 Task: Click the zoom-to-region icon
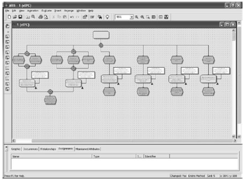pyautogui.click(x=148, y=17)
